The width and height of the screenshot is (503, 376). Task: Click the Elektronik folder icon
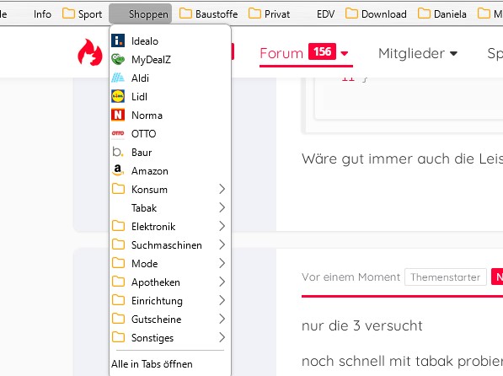118,226
